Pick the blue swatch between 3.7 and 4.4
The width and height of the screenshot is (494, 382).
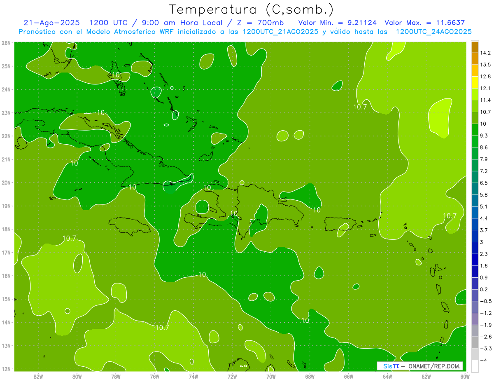point(475,224)
